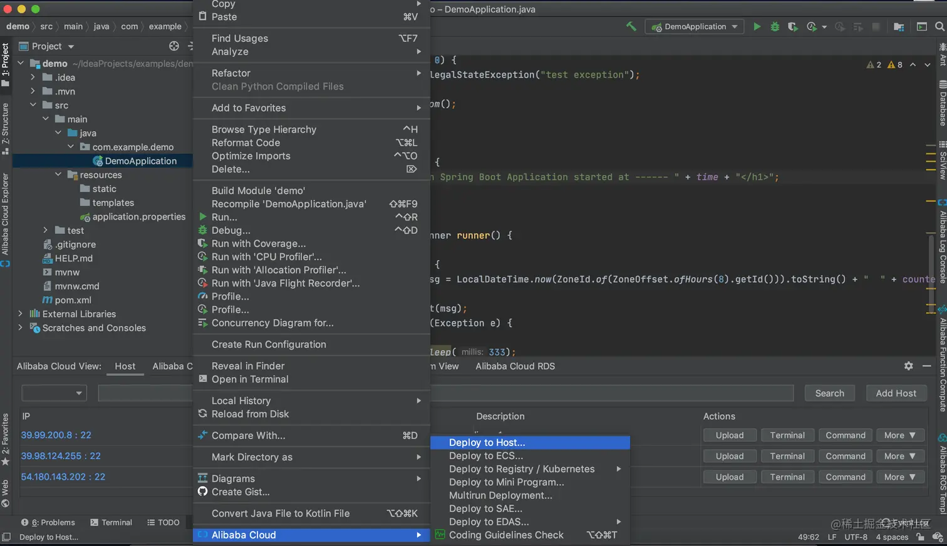Open Deploy to Registry / Kubernetes submenu

pyautogui.click(x=530, y=469)
